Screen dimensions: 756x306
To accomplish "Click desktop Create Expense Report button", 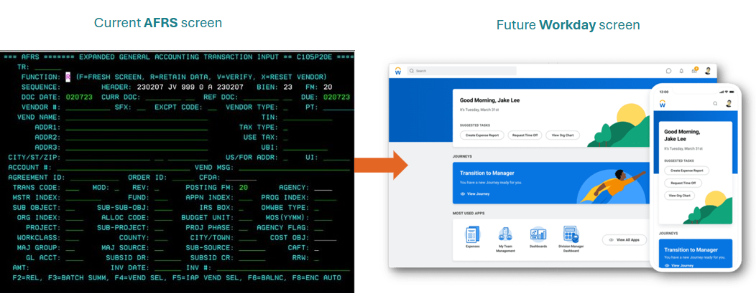I will (482, 135).
